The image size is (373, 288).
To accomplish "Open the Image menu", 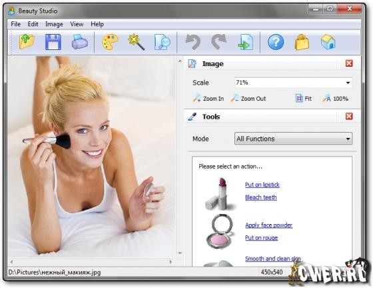I will tap(54, 24).
